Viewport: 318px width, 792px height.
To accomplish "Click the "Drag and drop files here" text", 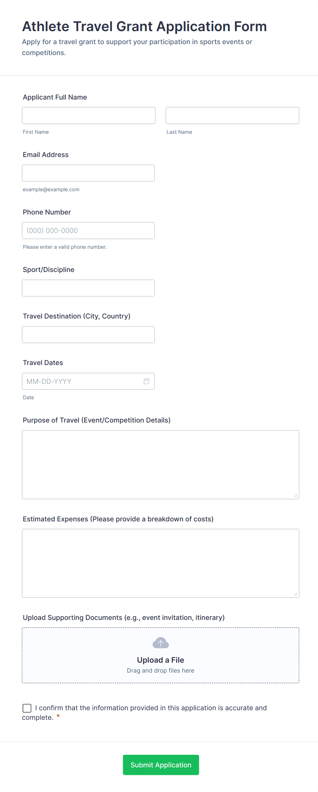I will [x=160, y=671].
